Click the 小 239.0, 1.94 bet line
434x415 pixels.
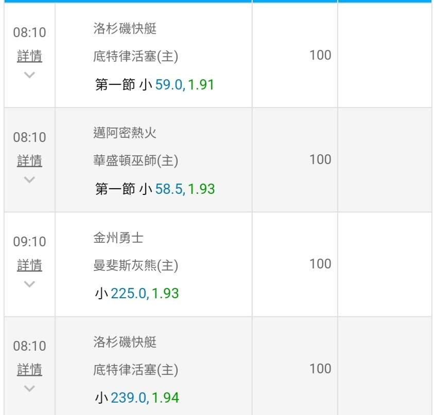[136, 398]
